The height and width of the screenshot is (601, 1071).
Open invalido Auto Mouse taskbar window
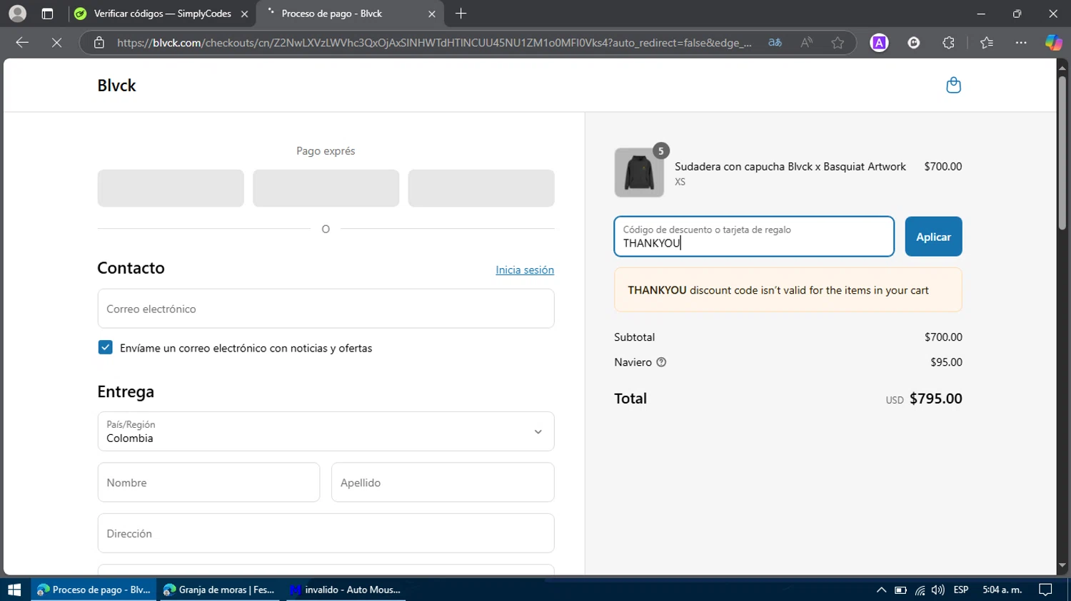[x=346, y=590]
